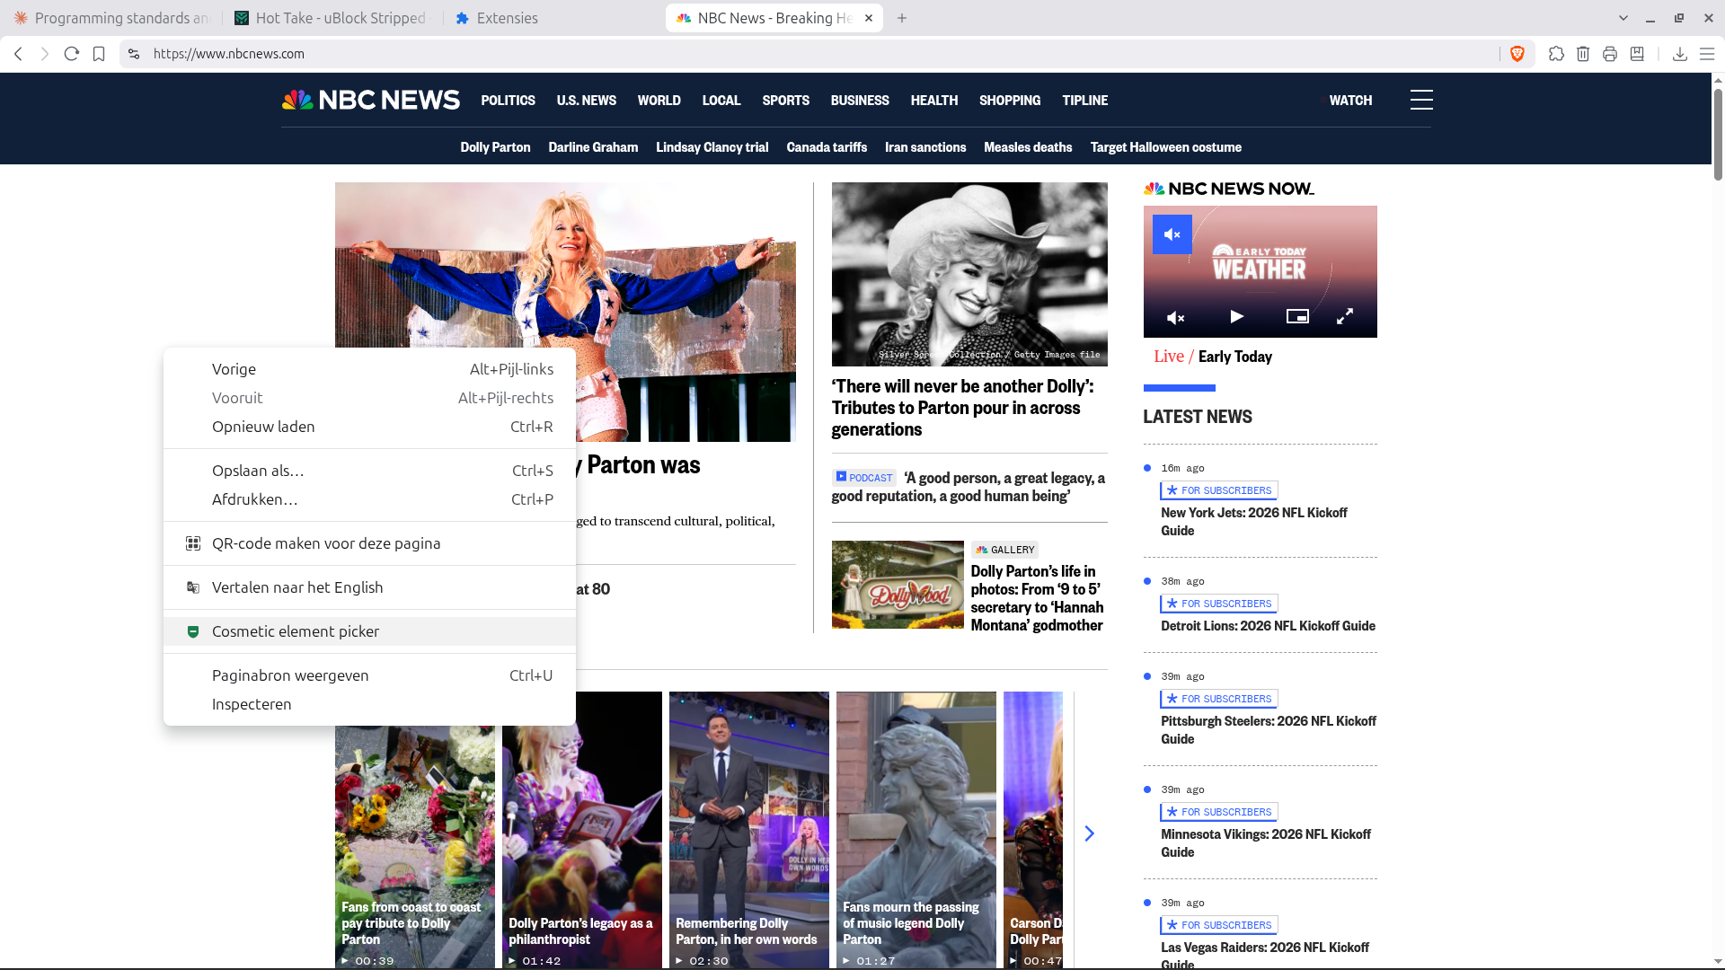Open the podcast 'A good person, a great legacy' link
Image resolution: width=1725 pixels, height=970 pixels.
tap(969, 487)
